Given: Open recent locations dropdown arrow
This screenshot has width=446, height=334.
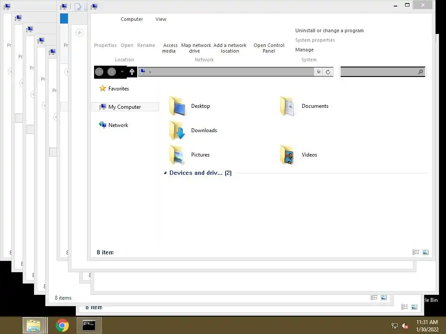Looking at the screenshot, I should click(122, 72).
